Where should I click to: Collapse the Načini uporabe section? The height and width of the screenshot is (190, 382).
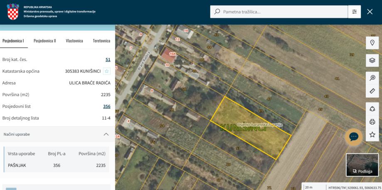106,134
